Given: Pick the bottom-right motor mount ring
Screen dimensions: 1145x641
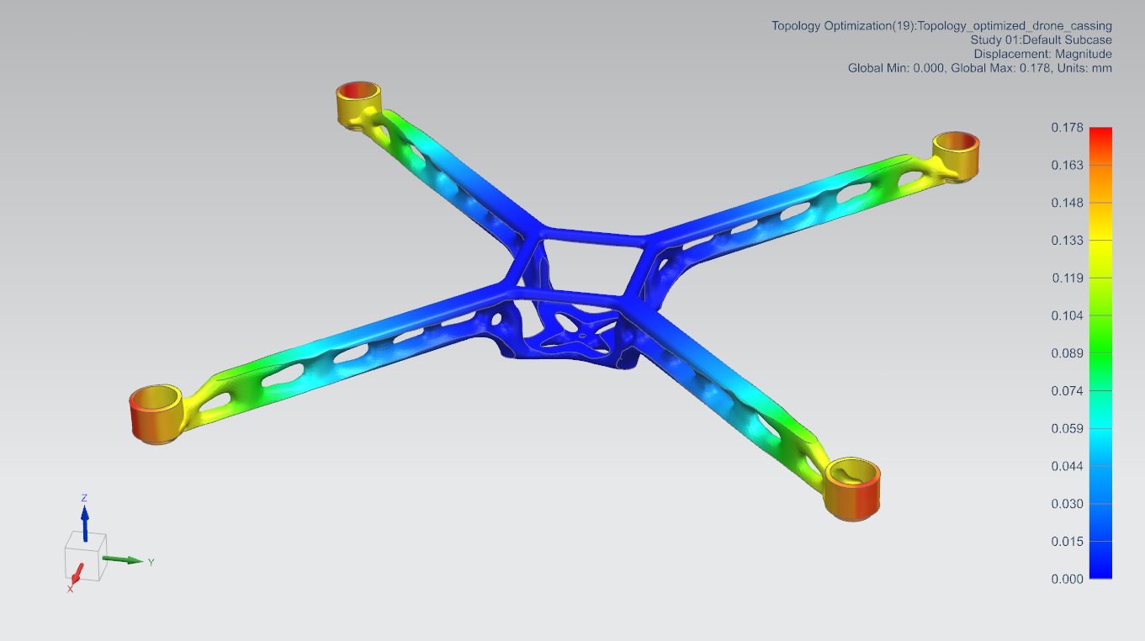Looking at the screenshot, I should coord(853,490).
